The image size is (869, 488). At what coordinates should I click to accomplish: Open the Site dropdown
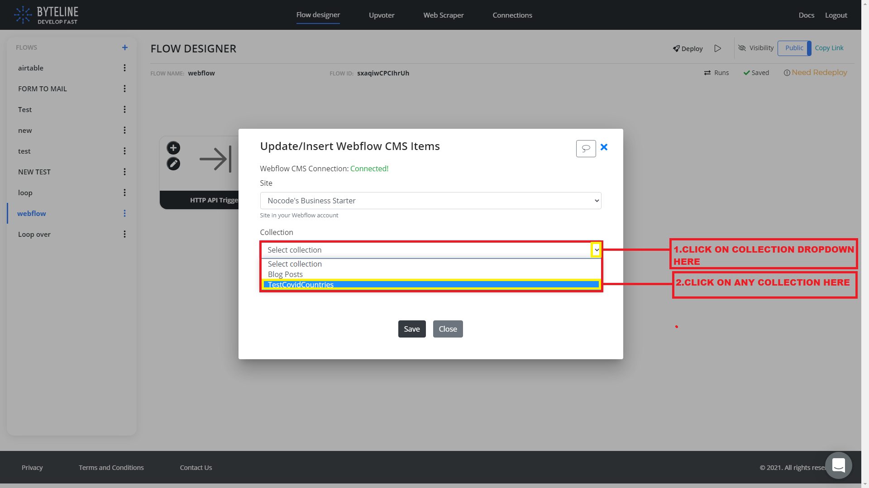[430, 201]
